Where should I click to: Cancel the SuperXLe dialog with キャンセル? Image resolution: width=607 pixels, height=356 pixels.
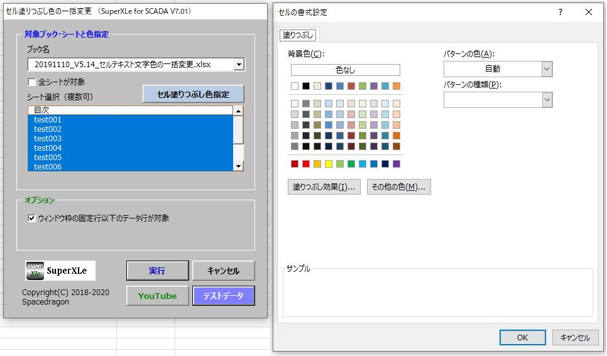(223, 271)
